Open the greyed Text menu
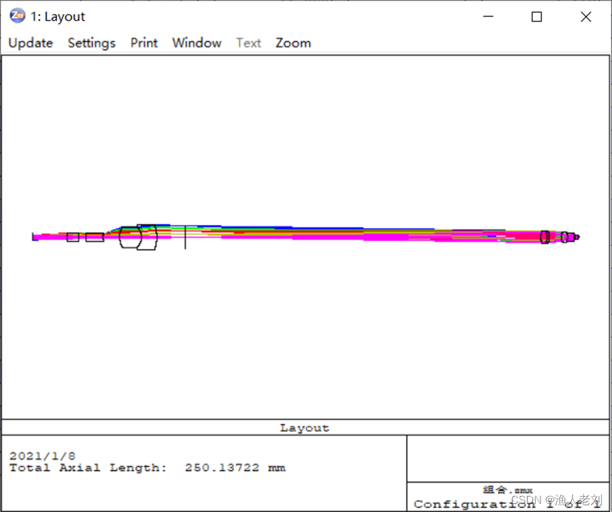The image size is (612, 512). point(249,43)
